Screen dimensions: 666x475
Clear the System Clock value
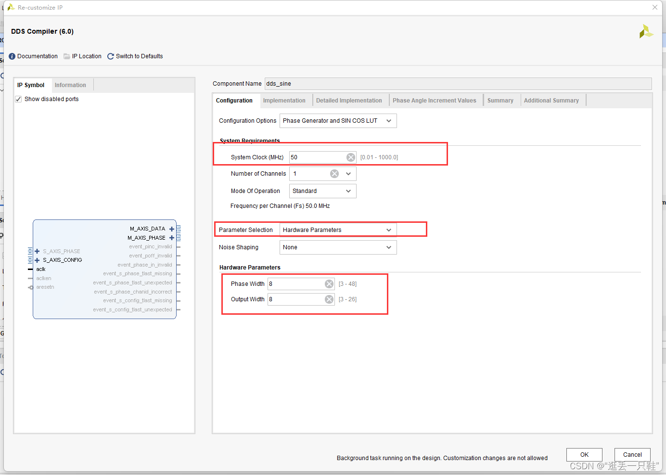coord(351,157)
